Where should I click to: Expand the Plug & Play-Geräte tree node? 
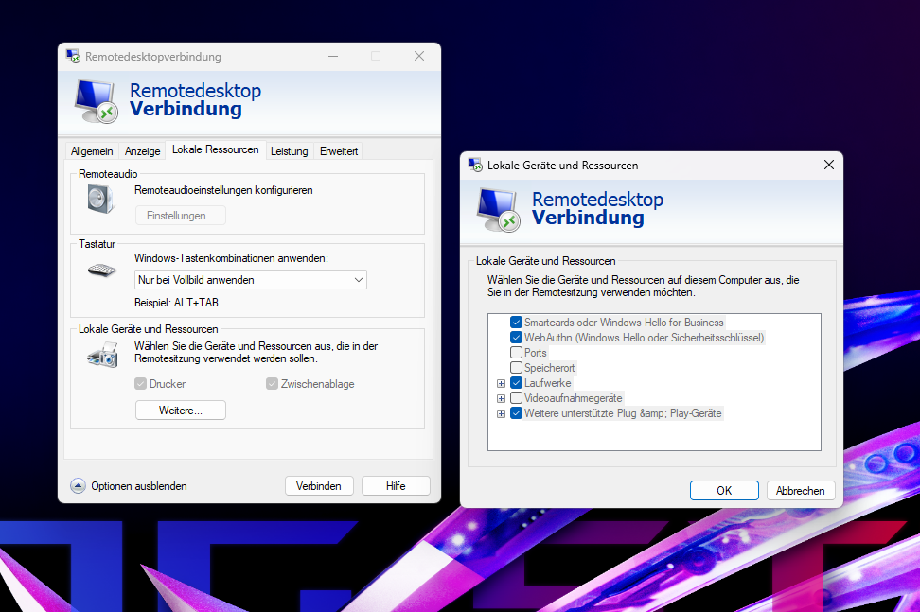[x=501, y=414]
